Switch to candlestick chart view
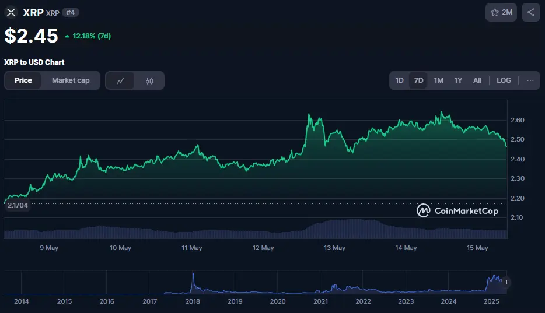The image size is (545, 313). click(x=149, y=80)
